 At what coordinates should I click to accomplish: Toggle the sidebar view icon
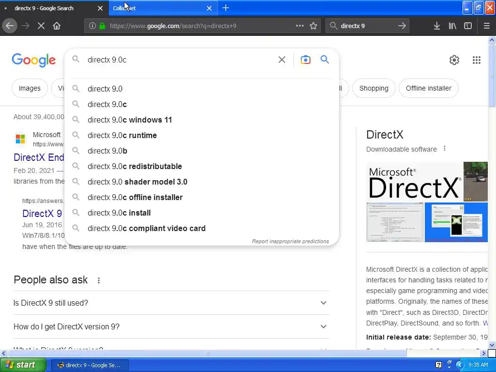coord(468,26)
